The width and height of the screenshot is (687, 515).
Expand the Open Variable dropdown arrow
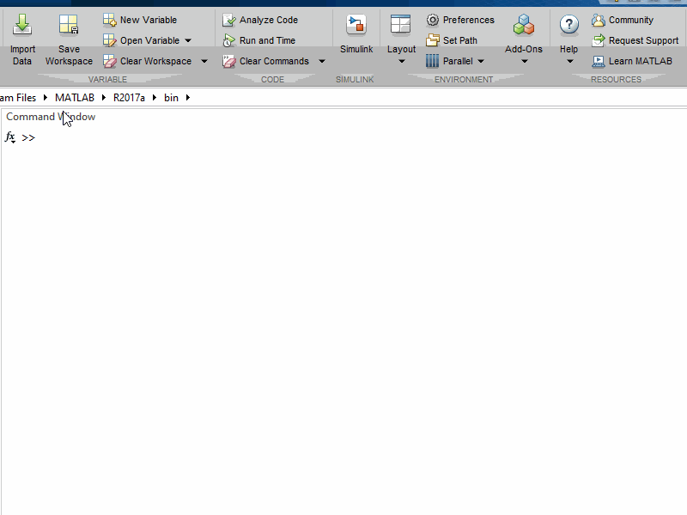point(188,40)
